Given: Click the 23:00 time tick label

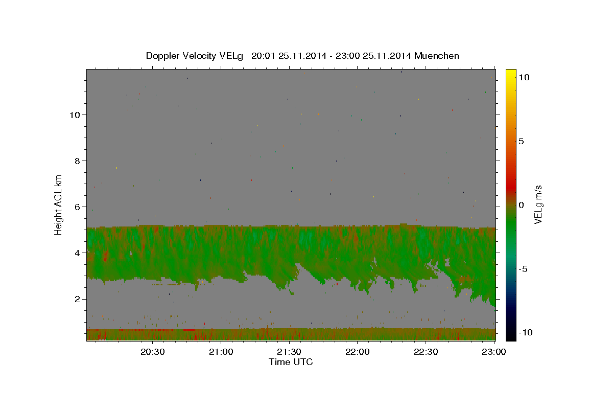Looking at the screenshot, I should pos(494,352).
